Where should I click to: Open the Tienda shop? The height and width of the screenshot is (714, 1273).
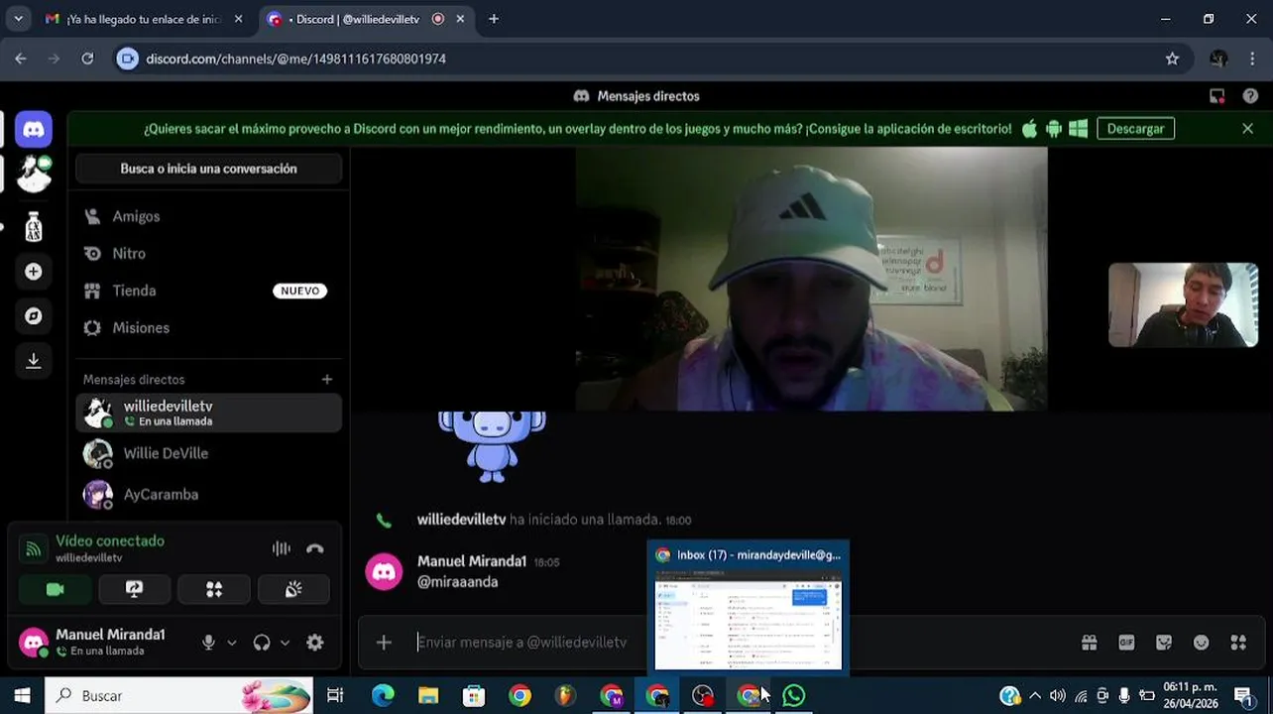208,291
